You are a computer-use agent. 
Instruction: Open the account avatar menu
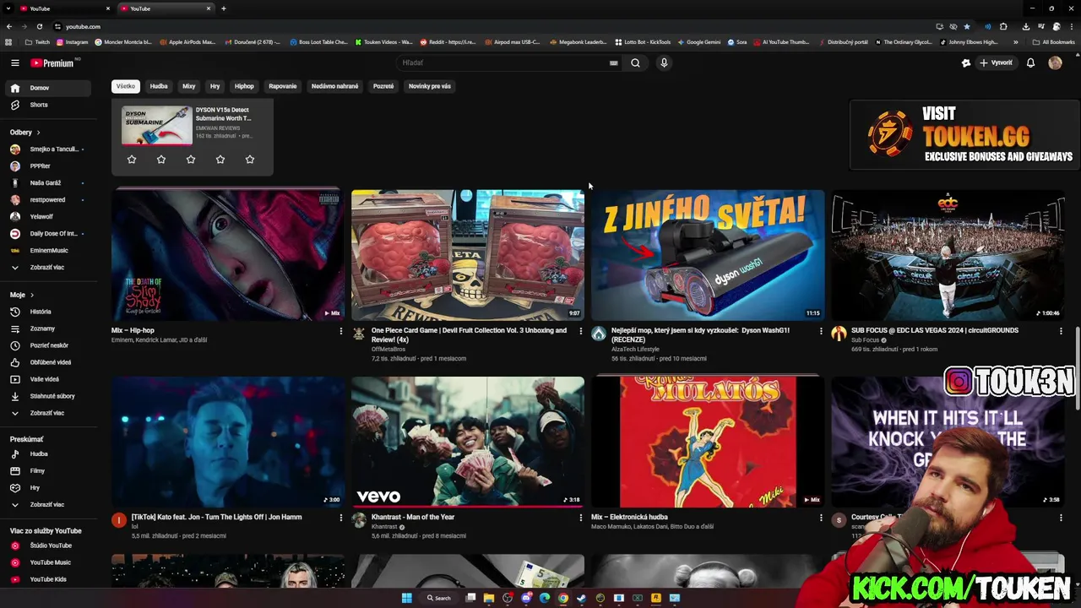(x=1055, y=62)
